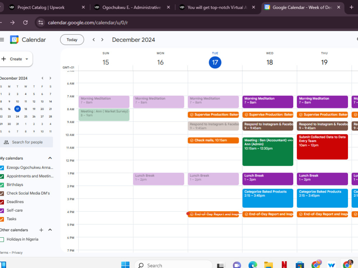This screenshot has width=358, height=268.
Task: Open Windows Start menu
Action: point(125,265)
